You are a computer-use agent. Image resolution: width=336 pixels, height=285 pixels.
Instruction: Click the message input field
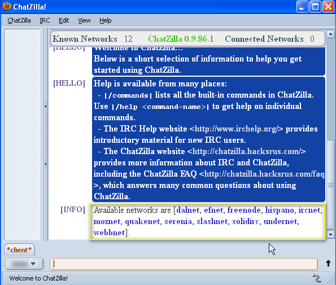184,264
